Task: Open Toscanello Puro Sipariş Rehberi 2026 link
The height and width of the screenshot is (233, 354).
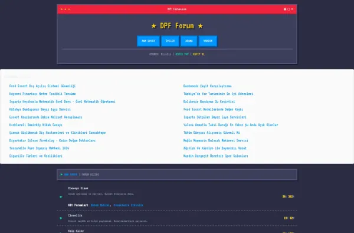Action: coord(39,148)
